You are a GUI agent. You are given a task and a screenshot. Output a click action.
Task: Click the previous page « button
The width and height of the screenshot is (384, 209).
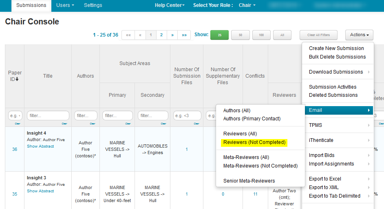140,35
